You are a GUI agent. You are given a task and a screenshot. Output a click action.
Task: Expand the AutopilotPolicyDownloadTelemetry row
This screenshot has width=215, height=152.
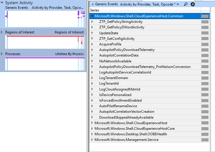92,50
